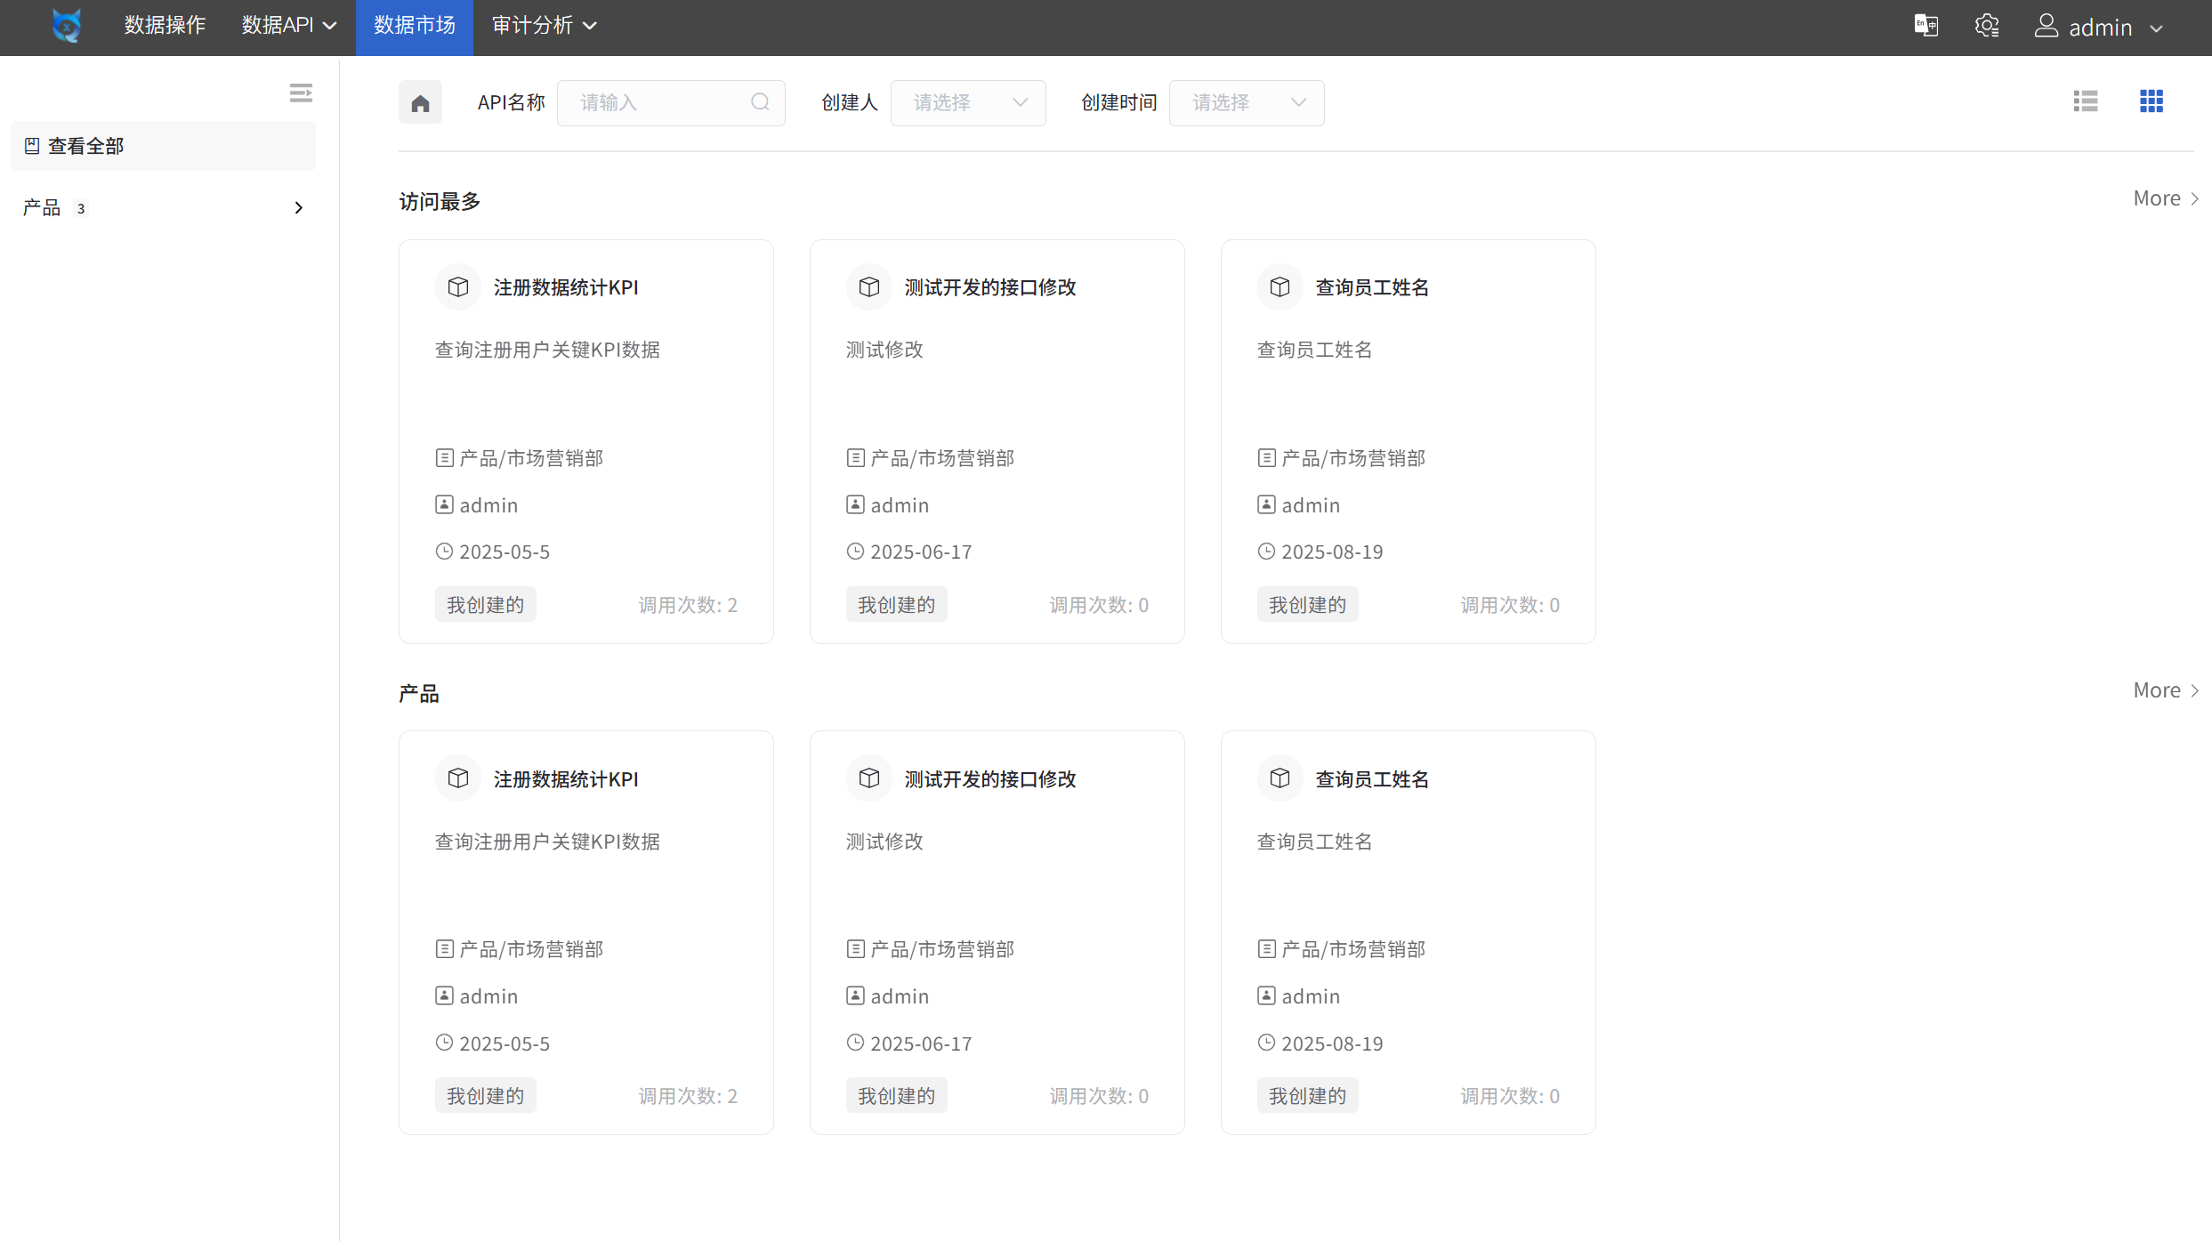The image size is (2212, 1241).
Task: Click category icon on 访问最多 查询员工姓名 card
Action: [1266, 458]
